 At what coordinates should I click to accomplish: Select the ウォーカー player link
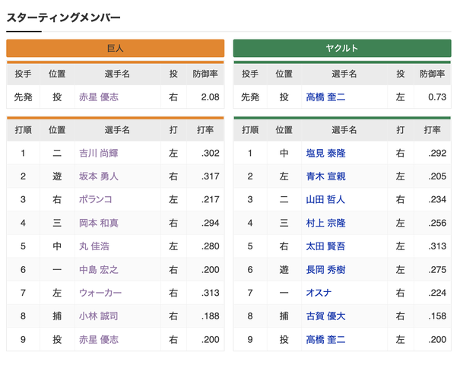click(100, 293)
